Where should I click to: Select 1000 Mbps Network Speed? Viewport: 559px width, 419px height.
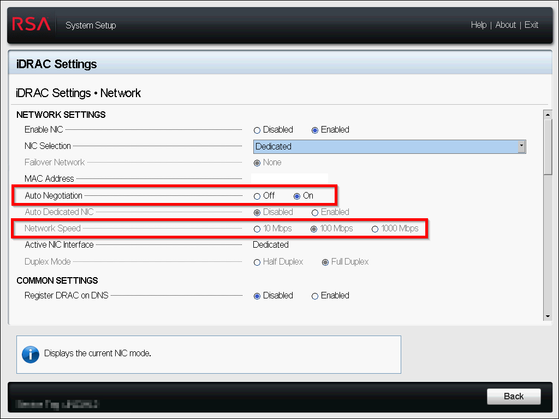[x=375, y=229]
